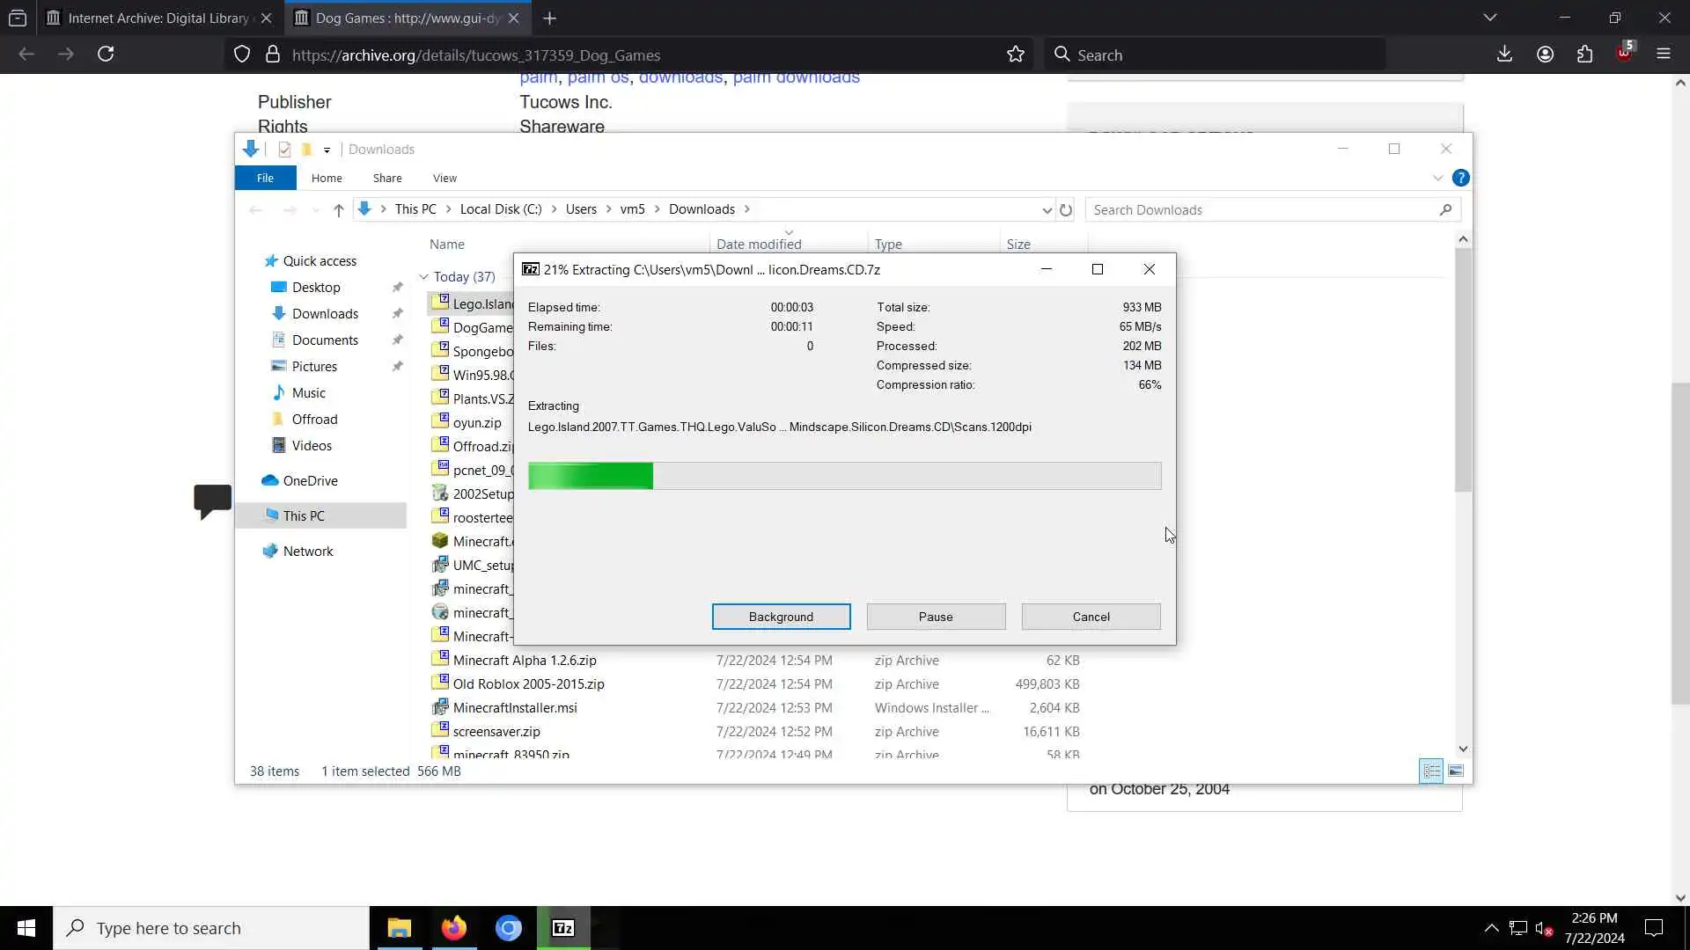This screenshot has height=950, width=1690.
Task: Switch to details view toggle
Action: coord(1431,771)
